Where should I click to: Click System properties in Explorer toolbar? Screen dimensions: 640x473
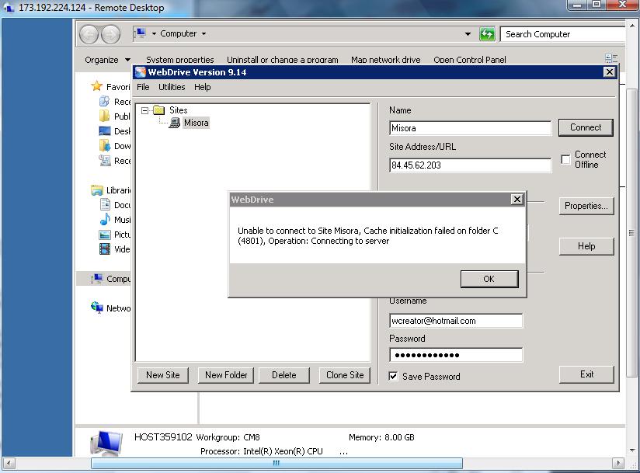click(180, 60)
